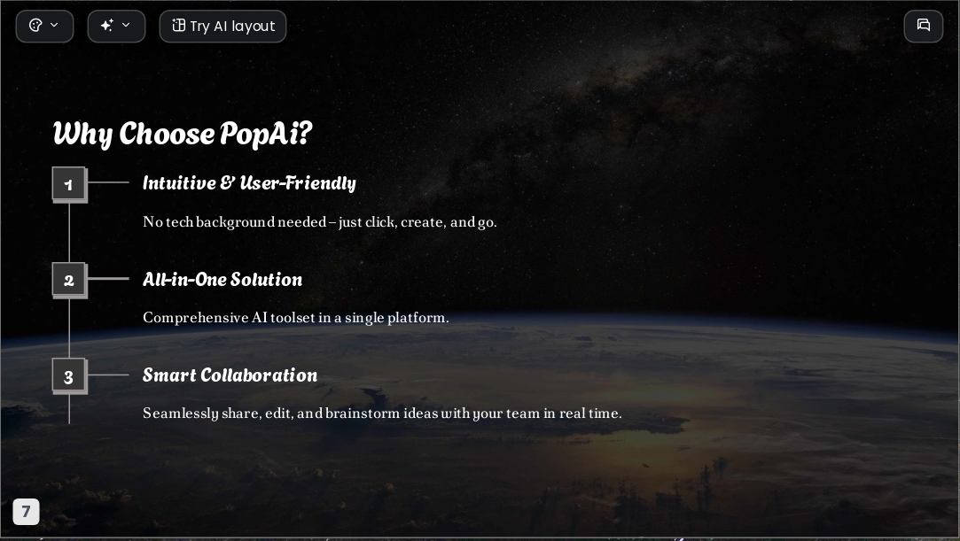This screenshot has width=960, height=541.
Task: Click the Try AI layout button
Action: pos(222,27)
